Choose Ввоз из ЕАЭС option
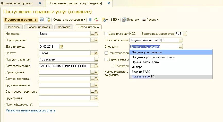 pyautogui.click(x=171, y=72)
